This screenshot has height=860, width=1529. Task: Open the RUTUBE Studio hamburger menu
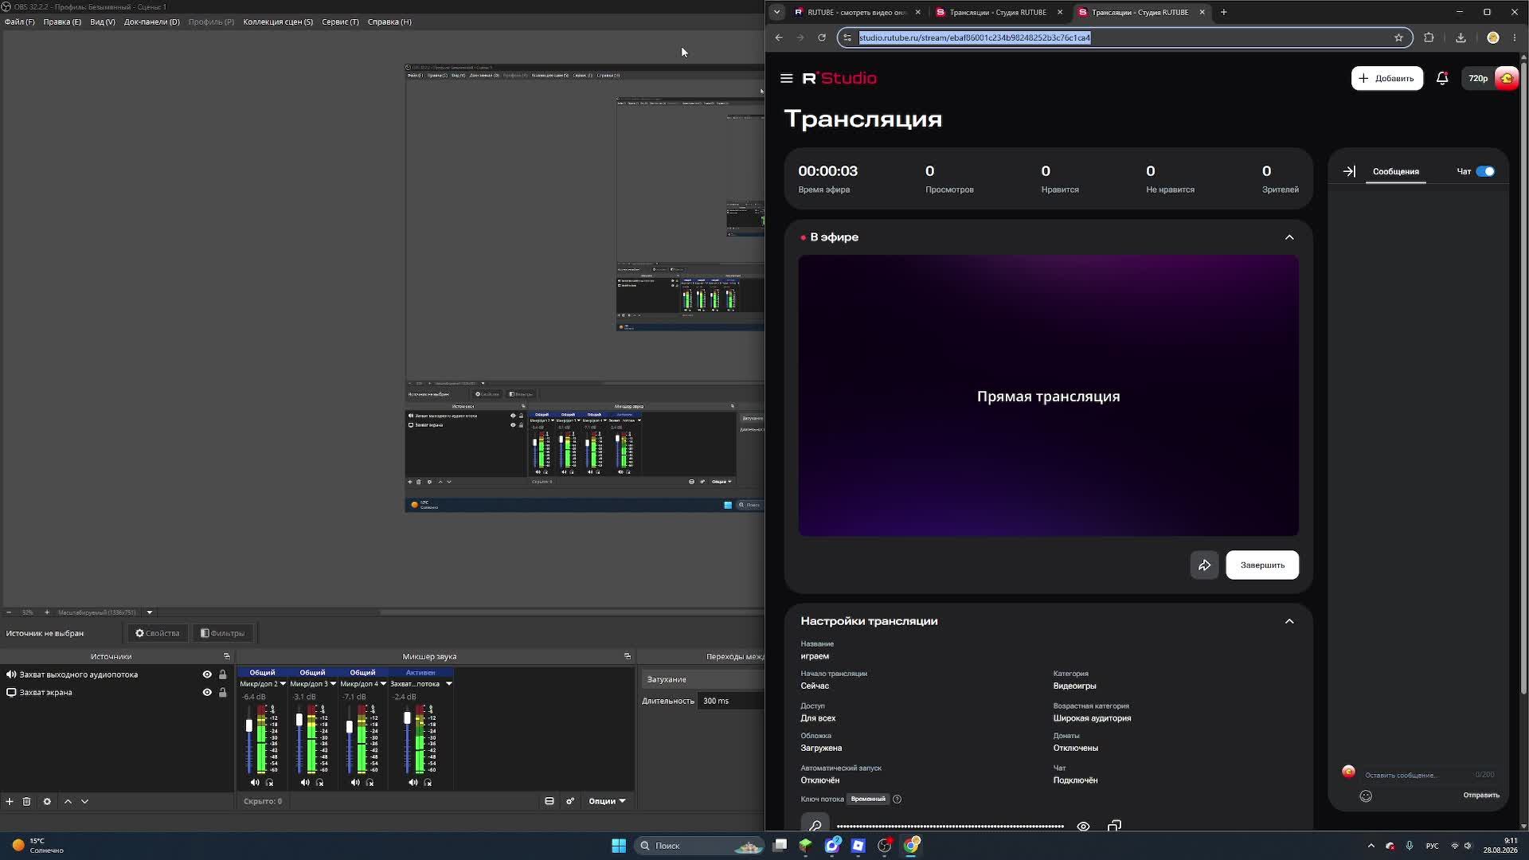coord(787,78)
